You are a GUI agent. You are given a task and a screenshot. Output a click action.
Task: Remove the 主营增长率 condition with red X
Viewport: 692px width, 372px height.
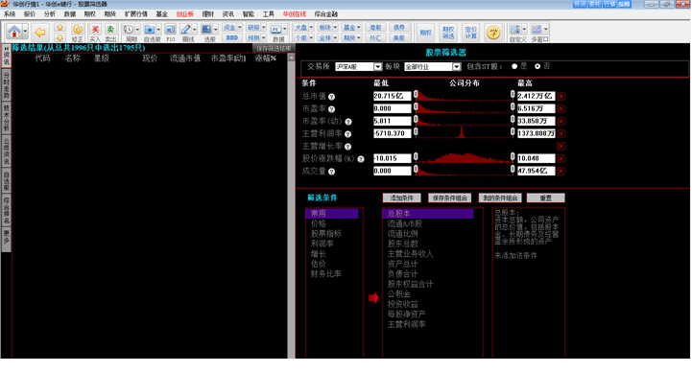pyautogui.click(x=561, y=146)
